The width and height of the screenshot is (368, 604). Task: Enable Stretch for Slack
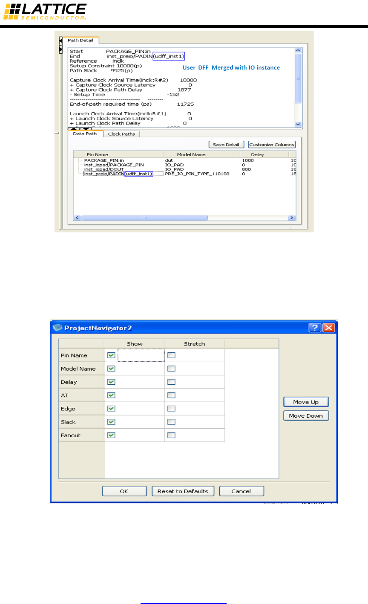(171, 422)
